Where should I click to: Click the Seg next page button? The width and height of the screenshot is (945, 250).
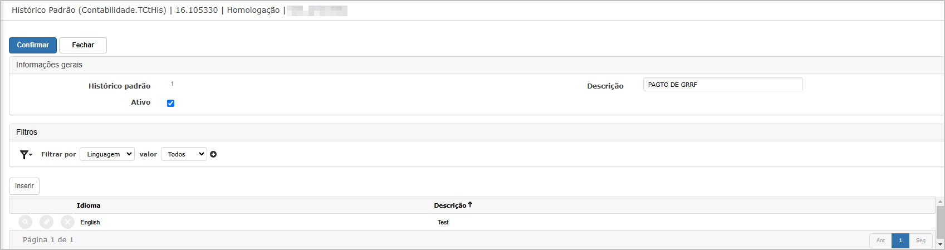click(x=921, y=241)
